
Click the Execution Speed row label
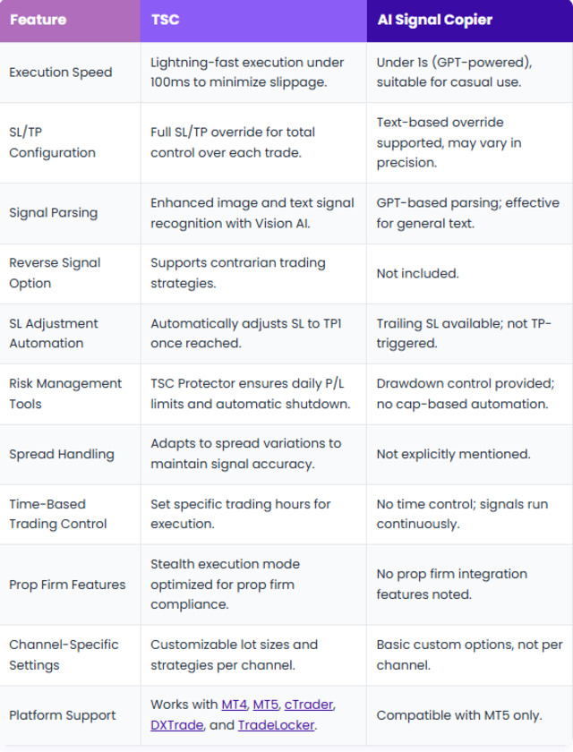[60, 73]
